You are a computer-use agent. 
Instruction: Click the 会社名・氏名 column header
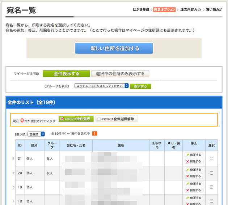coord(76,145)
